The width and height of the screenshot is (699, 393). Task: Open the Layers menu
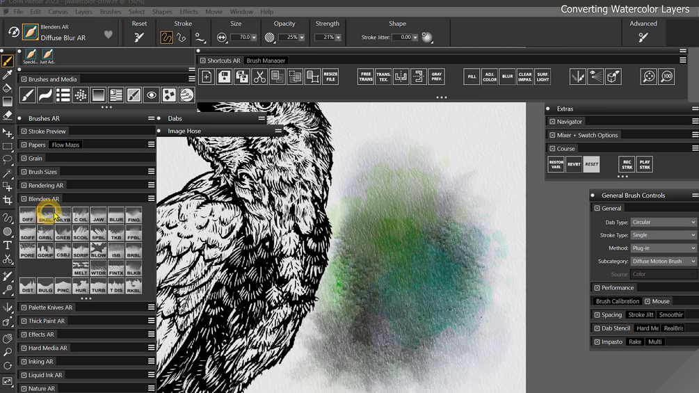tap(83, 12)
